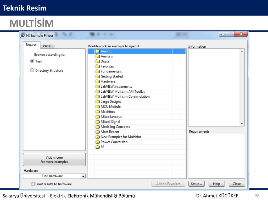Click the Information scrollbar down arrow

click(242, 124)
